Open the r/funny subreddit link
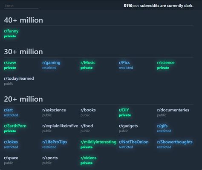Screen dimensions: 202x170 click(x=11, y=31)
